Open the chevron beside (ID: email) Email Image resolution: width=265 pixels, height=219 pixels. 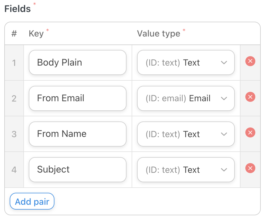[224, 98]
